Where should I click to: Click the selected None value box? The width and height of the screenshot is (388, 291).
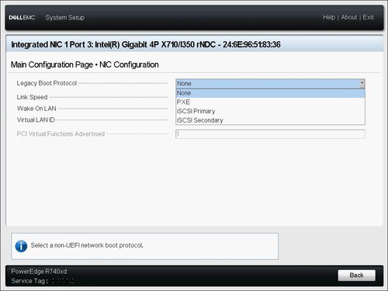268,84
